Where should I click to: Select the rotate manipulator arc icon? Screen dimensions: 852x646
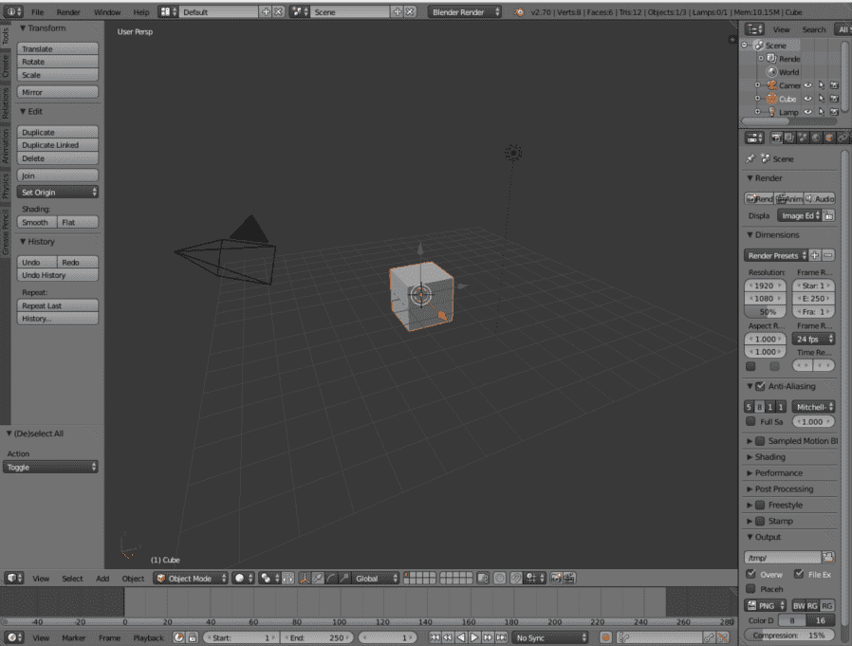coord(331,578)
